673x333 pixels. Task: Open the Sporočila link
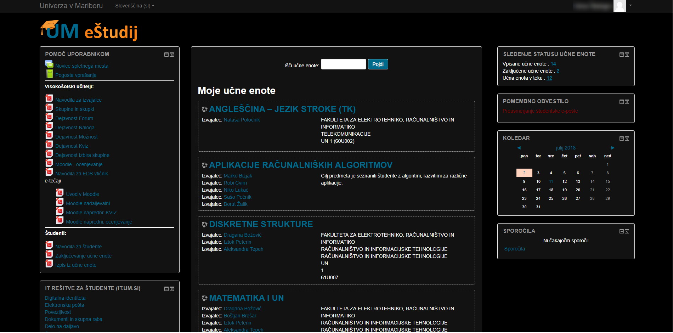tap(515, 249)
